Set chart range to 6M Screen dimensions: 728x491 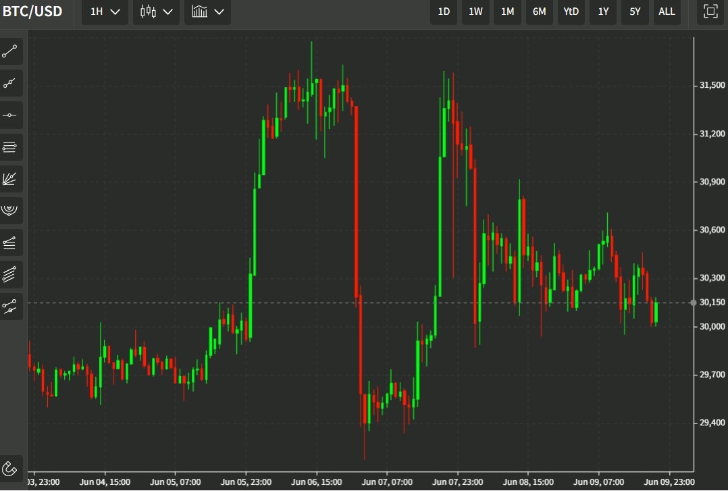click(539, 11)
